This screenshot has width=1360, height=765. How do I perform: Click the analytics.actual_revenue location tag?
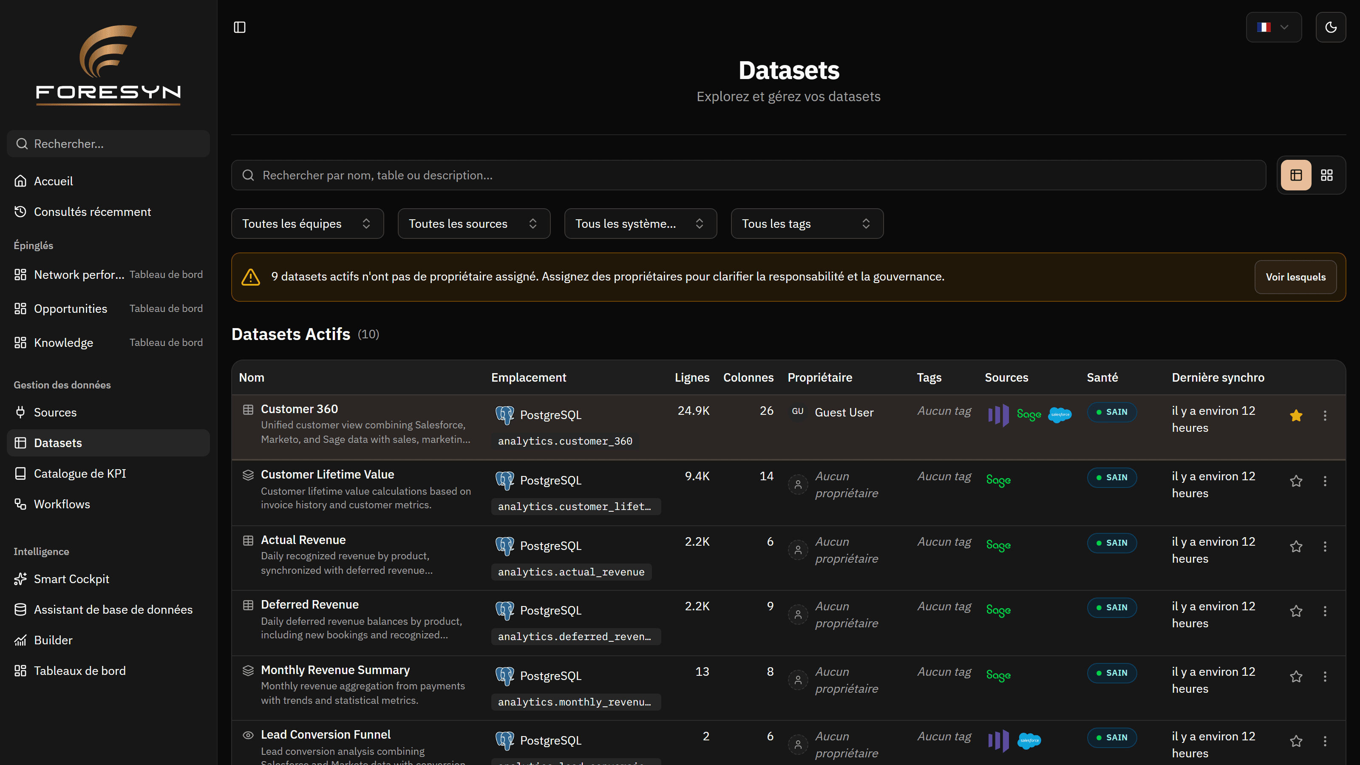571,572
